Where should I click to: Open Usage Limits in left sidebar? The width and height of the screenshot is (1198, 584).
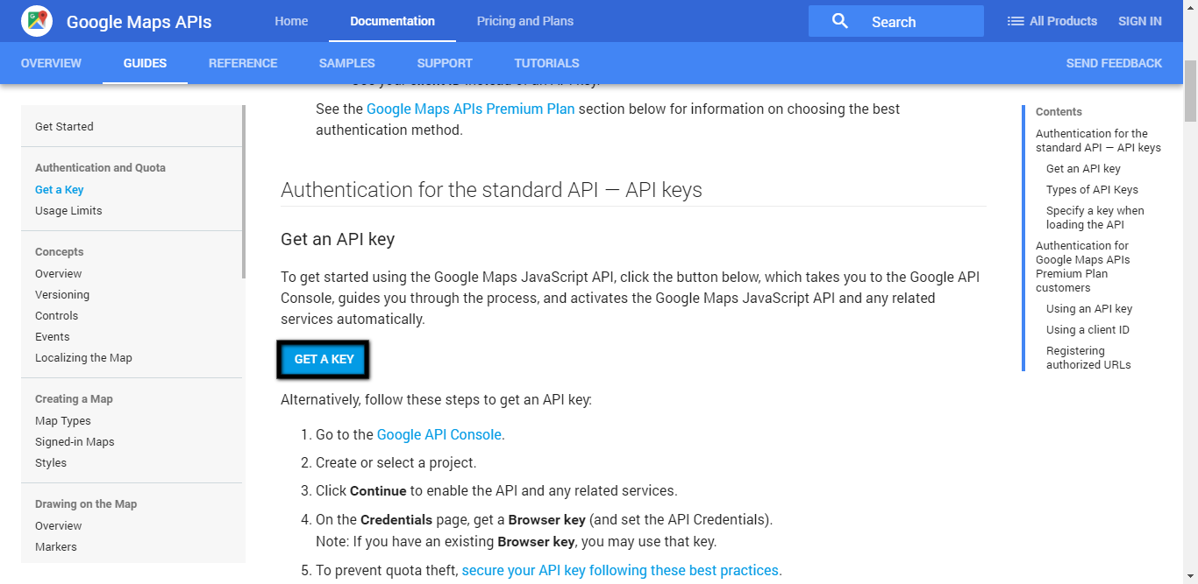(68, 210)
